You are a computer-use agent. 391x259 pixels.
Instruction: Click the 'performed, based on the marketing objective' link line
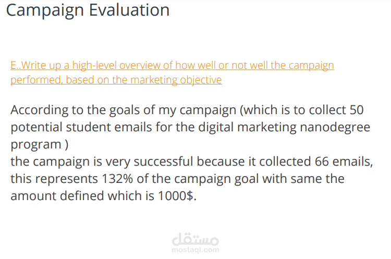tap(116, 80)
